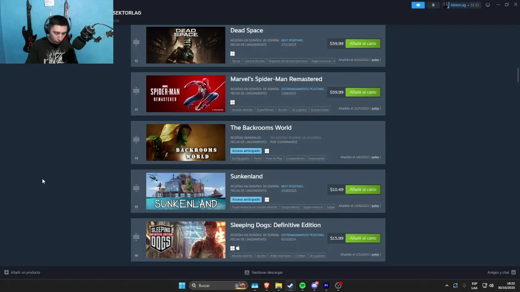Image resolution: width=520 pixels, height=292 pixels.
Task: Click the Spider-Man Remastered reorder handle
Action: coord(136,91)
